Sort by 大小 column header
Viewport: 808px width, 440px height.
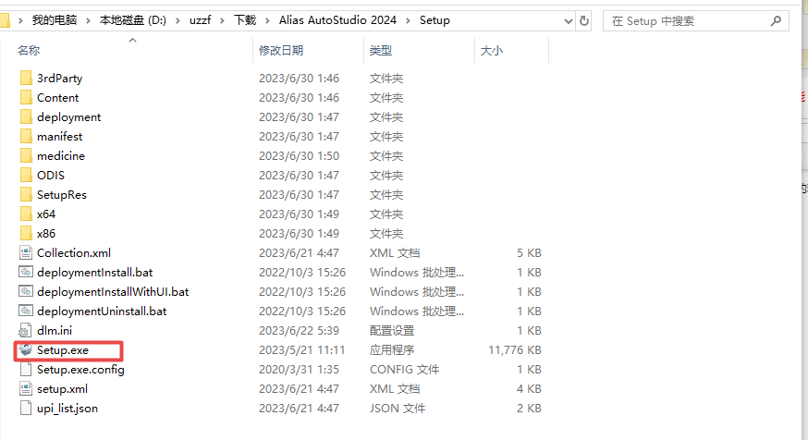pyautogui.click(x=491, y=51)
